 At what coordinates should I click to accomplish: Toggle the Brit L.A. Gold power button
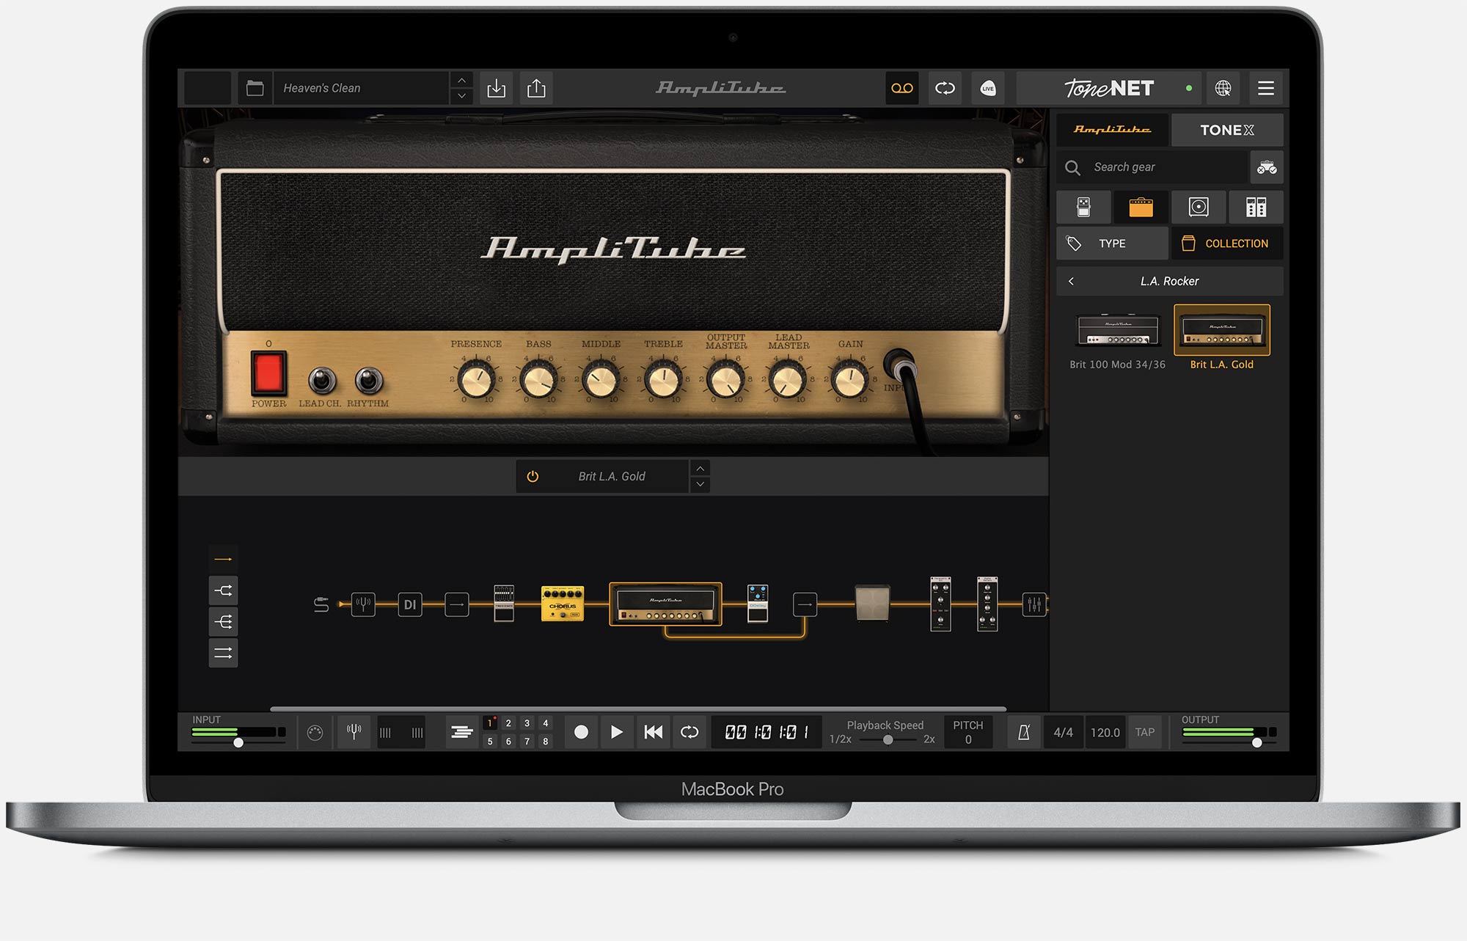(x=533, y=477)
